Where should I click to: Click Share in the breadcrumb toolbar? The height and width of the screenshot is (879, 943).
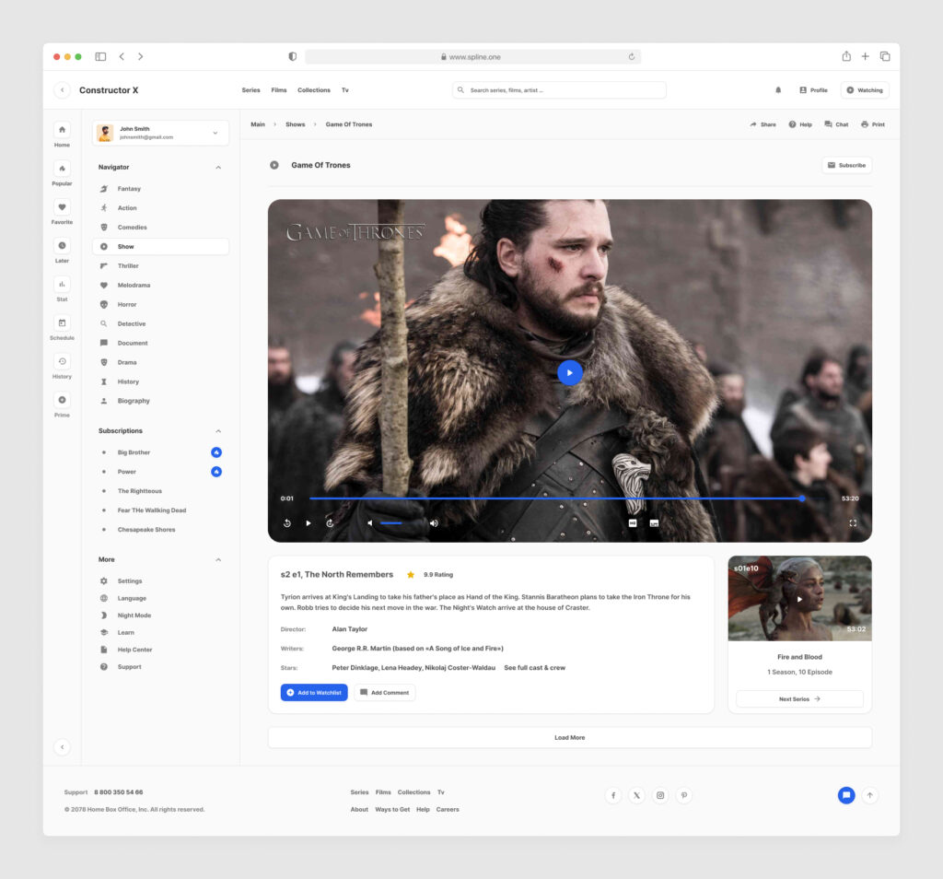[763, 124]
